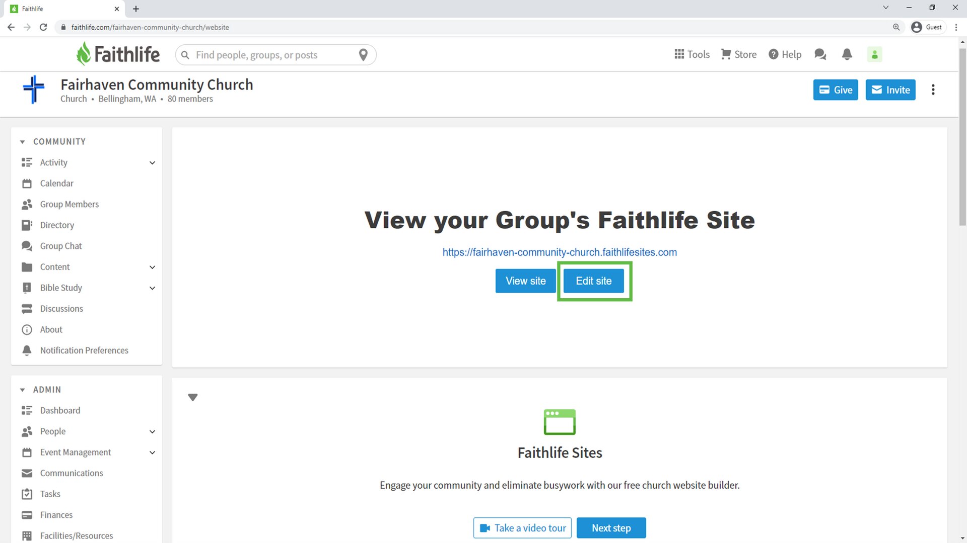Open the messages chat bubble icon
Viewport: 967px width, 543px height.
click(x=820, y=54)
